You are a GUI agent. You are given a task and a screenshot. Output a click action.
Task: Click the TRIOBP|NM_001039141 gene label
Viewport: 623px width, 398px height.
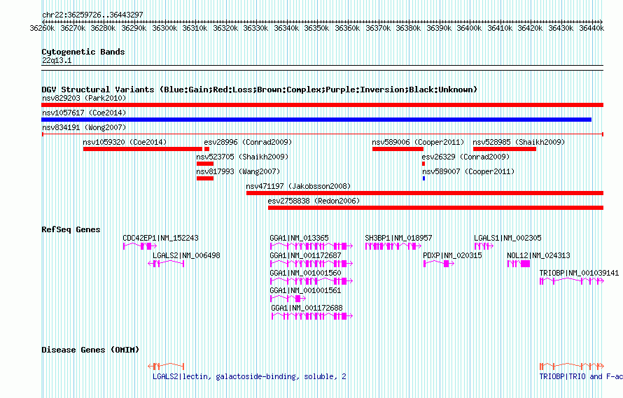coord(579,273)
